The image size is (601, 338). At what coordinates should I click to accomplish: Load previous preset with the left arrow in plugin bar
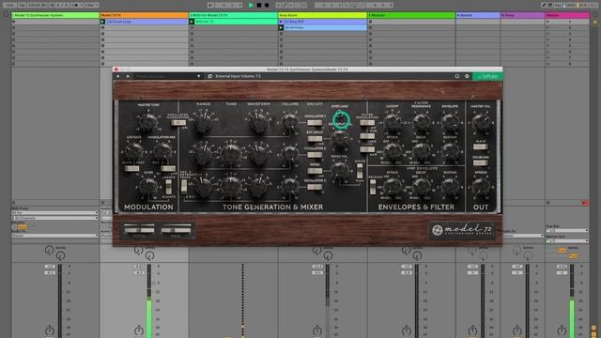(x=118, y=76)
